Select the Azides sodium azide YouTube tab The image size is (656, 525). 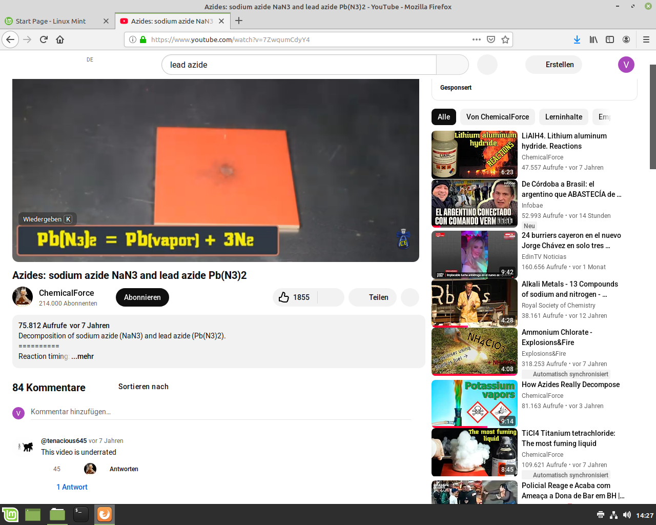(173, 21)
